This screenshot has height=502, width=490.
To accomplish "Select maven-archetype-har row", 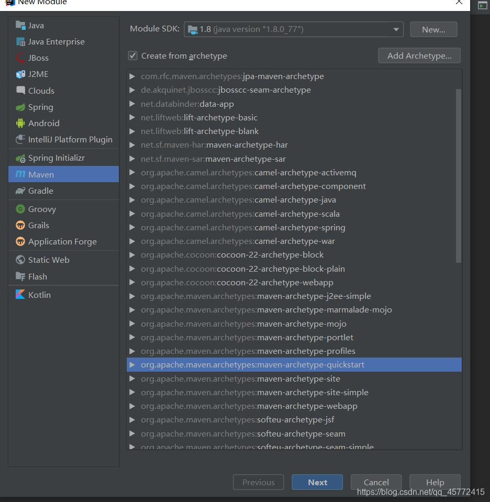I will click(x=294, y=145).
